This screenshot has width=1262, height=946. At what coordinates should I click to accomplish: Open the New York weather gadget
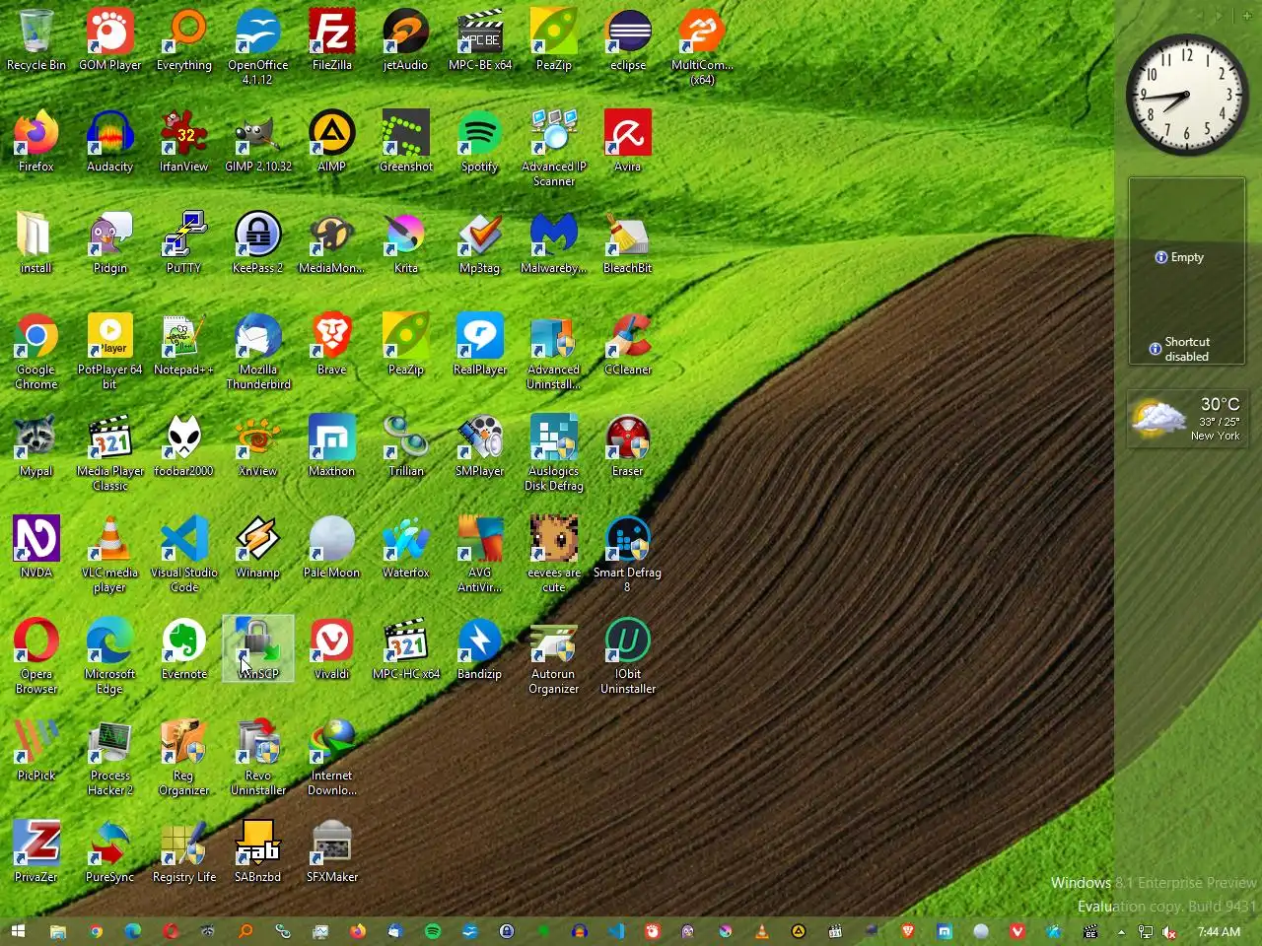pyautogui.click(x=1187, y=420)
